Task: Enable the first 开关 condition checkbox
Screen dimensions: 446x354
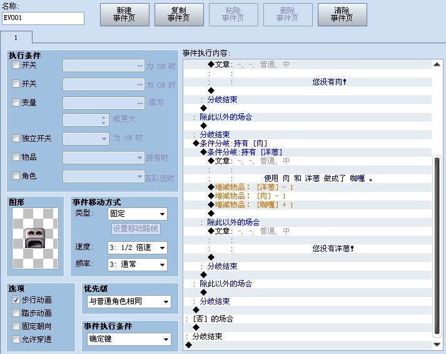Action: [x=16, y=65]
